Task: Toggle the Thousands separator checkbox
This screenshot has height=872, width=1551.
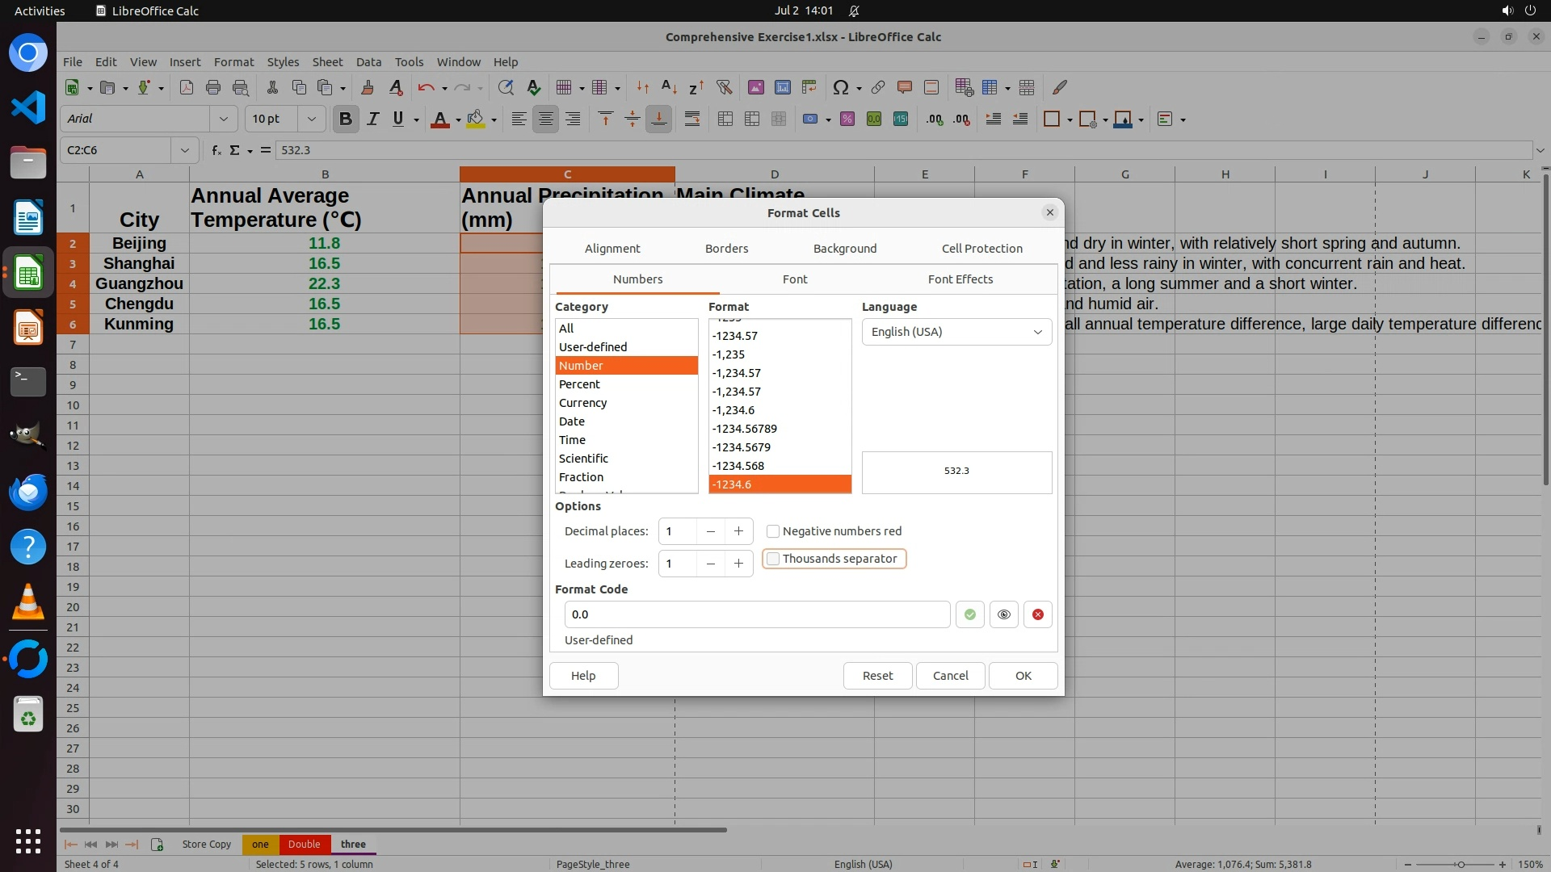Action: click(x=773, y=559)
